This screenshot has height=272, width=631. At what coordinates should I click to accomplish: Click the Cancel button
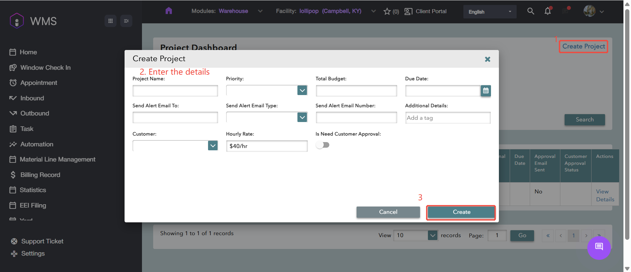pos(388,212)
